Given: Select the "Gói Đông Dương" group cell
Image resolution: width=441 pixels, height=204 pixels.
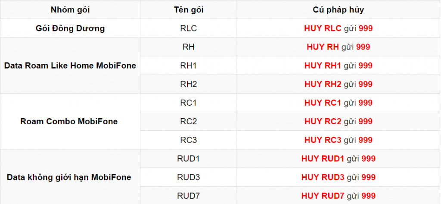Looking at the screenshot, I should pyautogui.click(x=70, y=28).
